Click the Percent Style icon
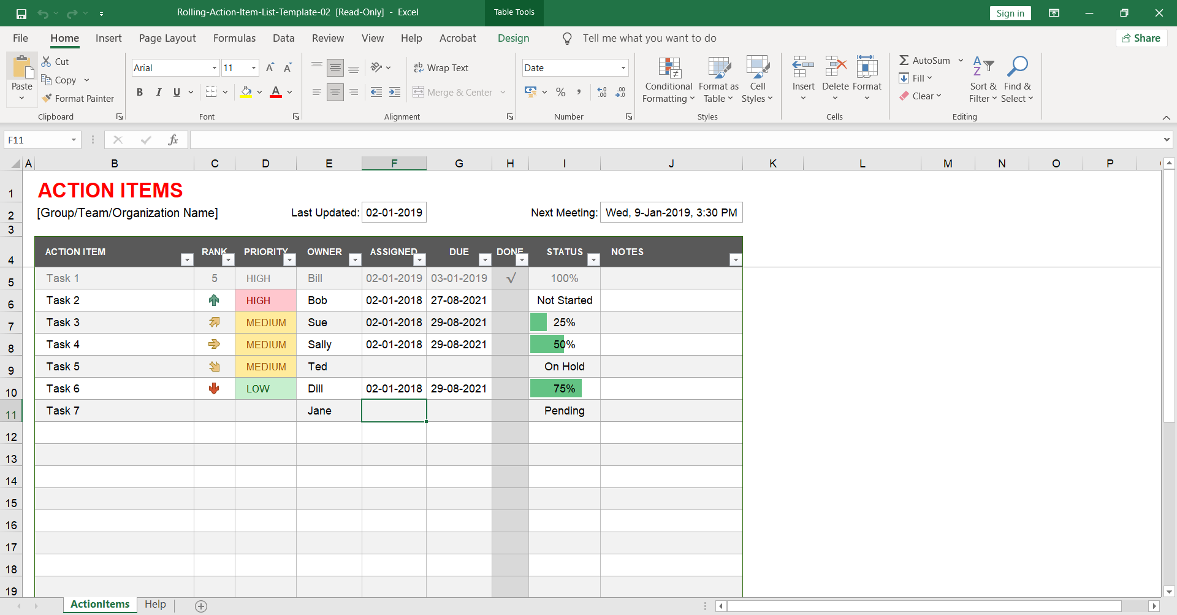Screen dimensions: 1177x615 coord(560,92)
